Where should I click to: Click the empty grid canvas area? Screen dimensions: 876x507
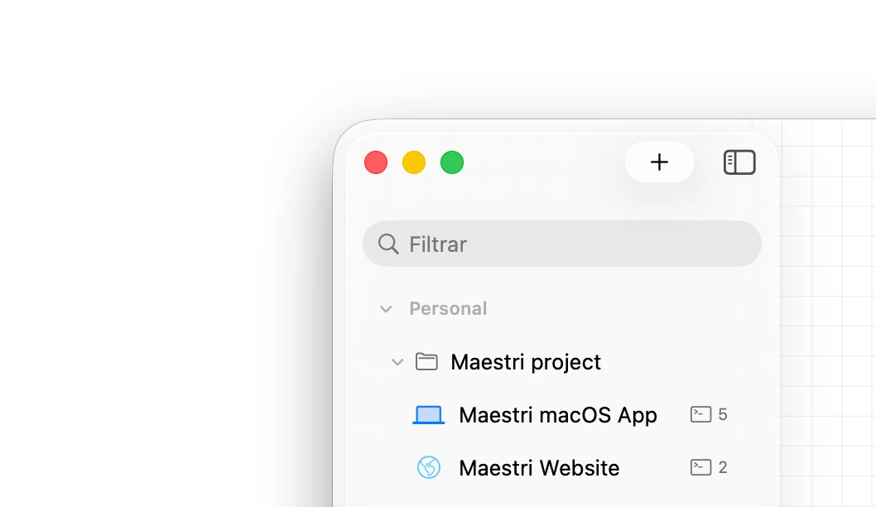[x=828, y=315]
